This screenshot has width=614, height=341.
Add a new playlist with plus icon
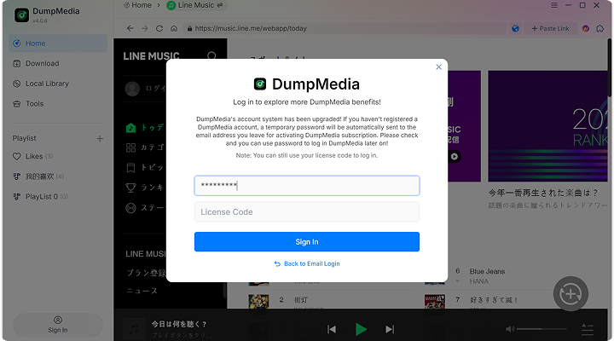100,139
